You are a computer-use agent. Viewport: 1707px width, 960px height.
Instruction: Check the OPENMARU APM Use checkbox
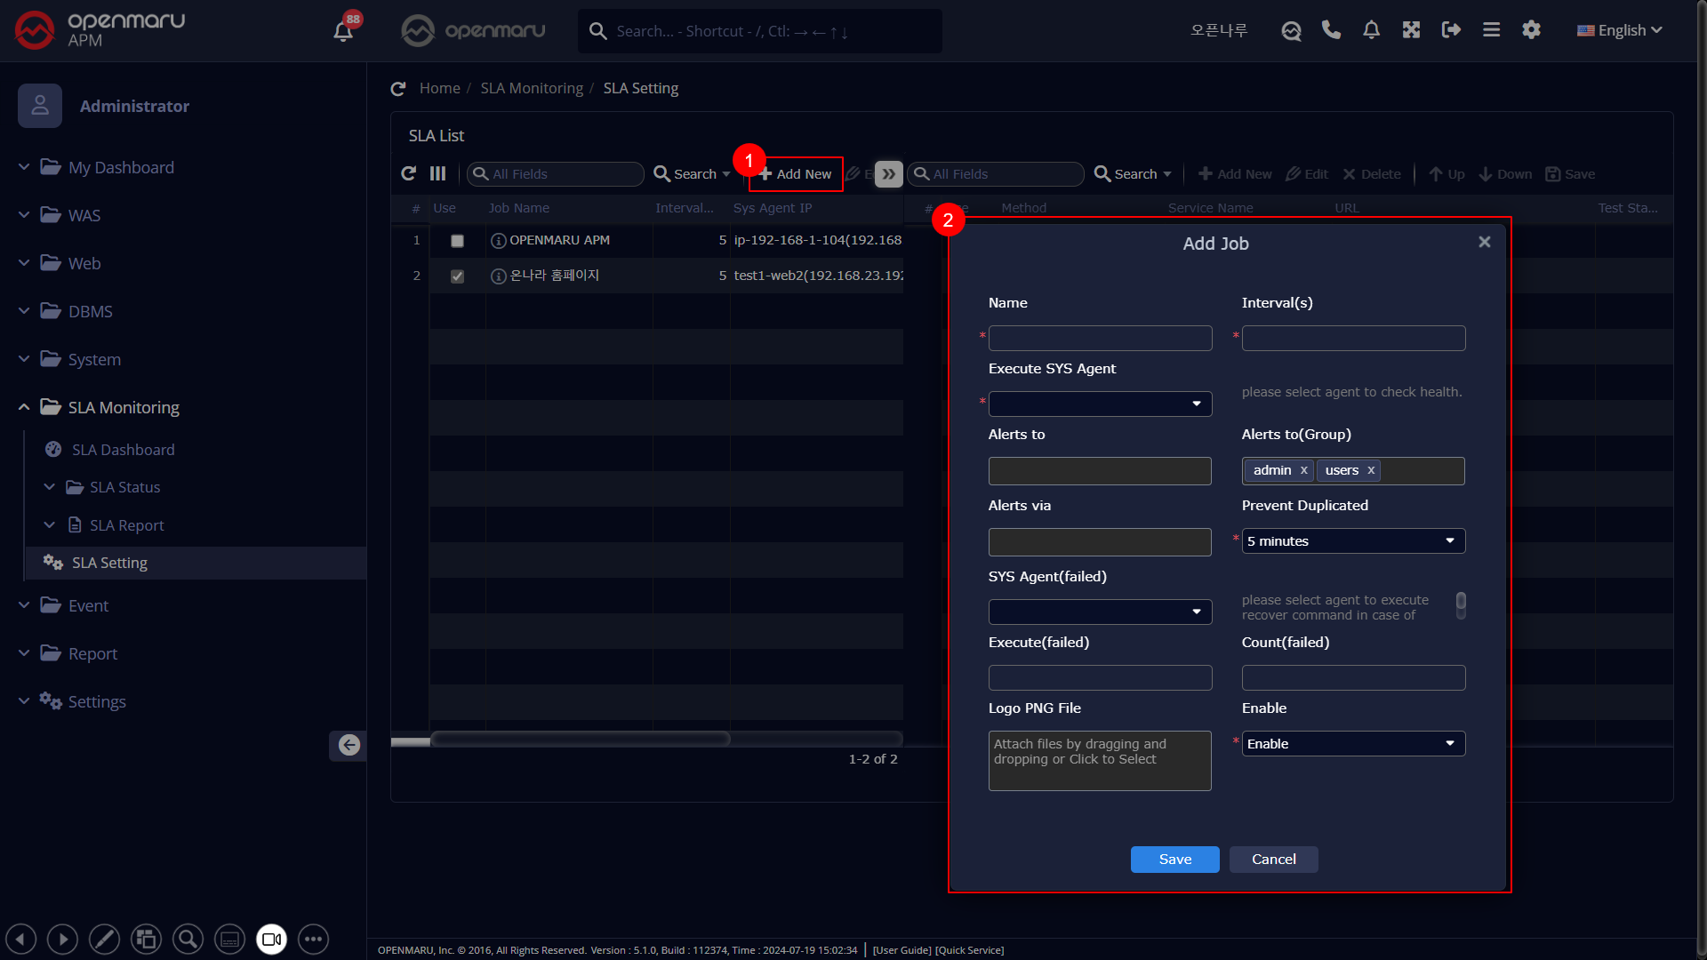[x=457, y=241]
